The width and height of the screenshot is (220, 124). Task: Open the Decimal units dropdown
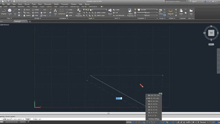(204, 122)
